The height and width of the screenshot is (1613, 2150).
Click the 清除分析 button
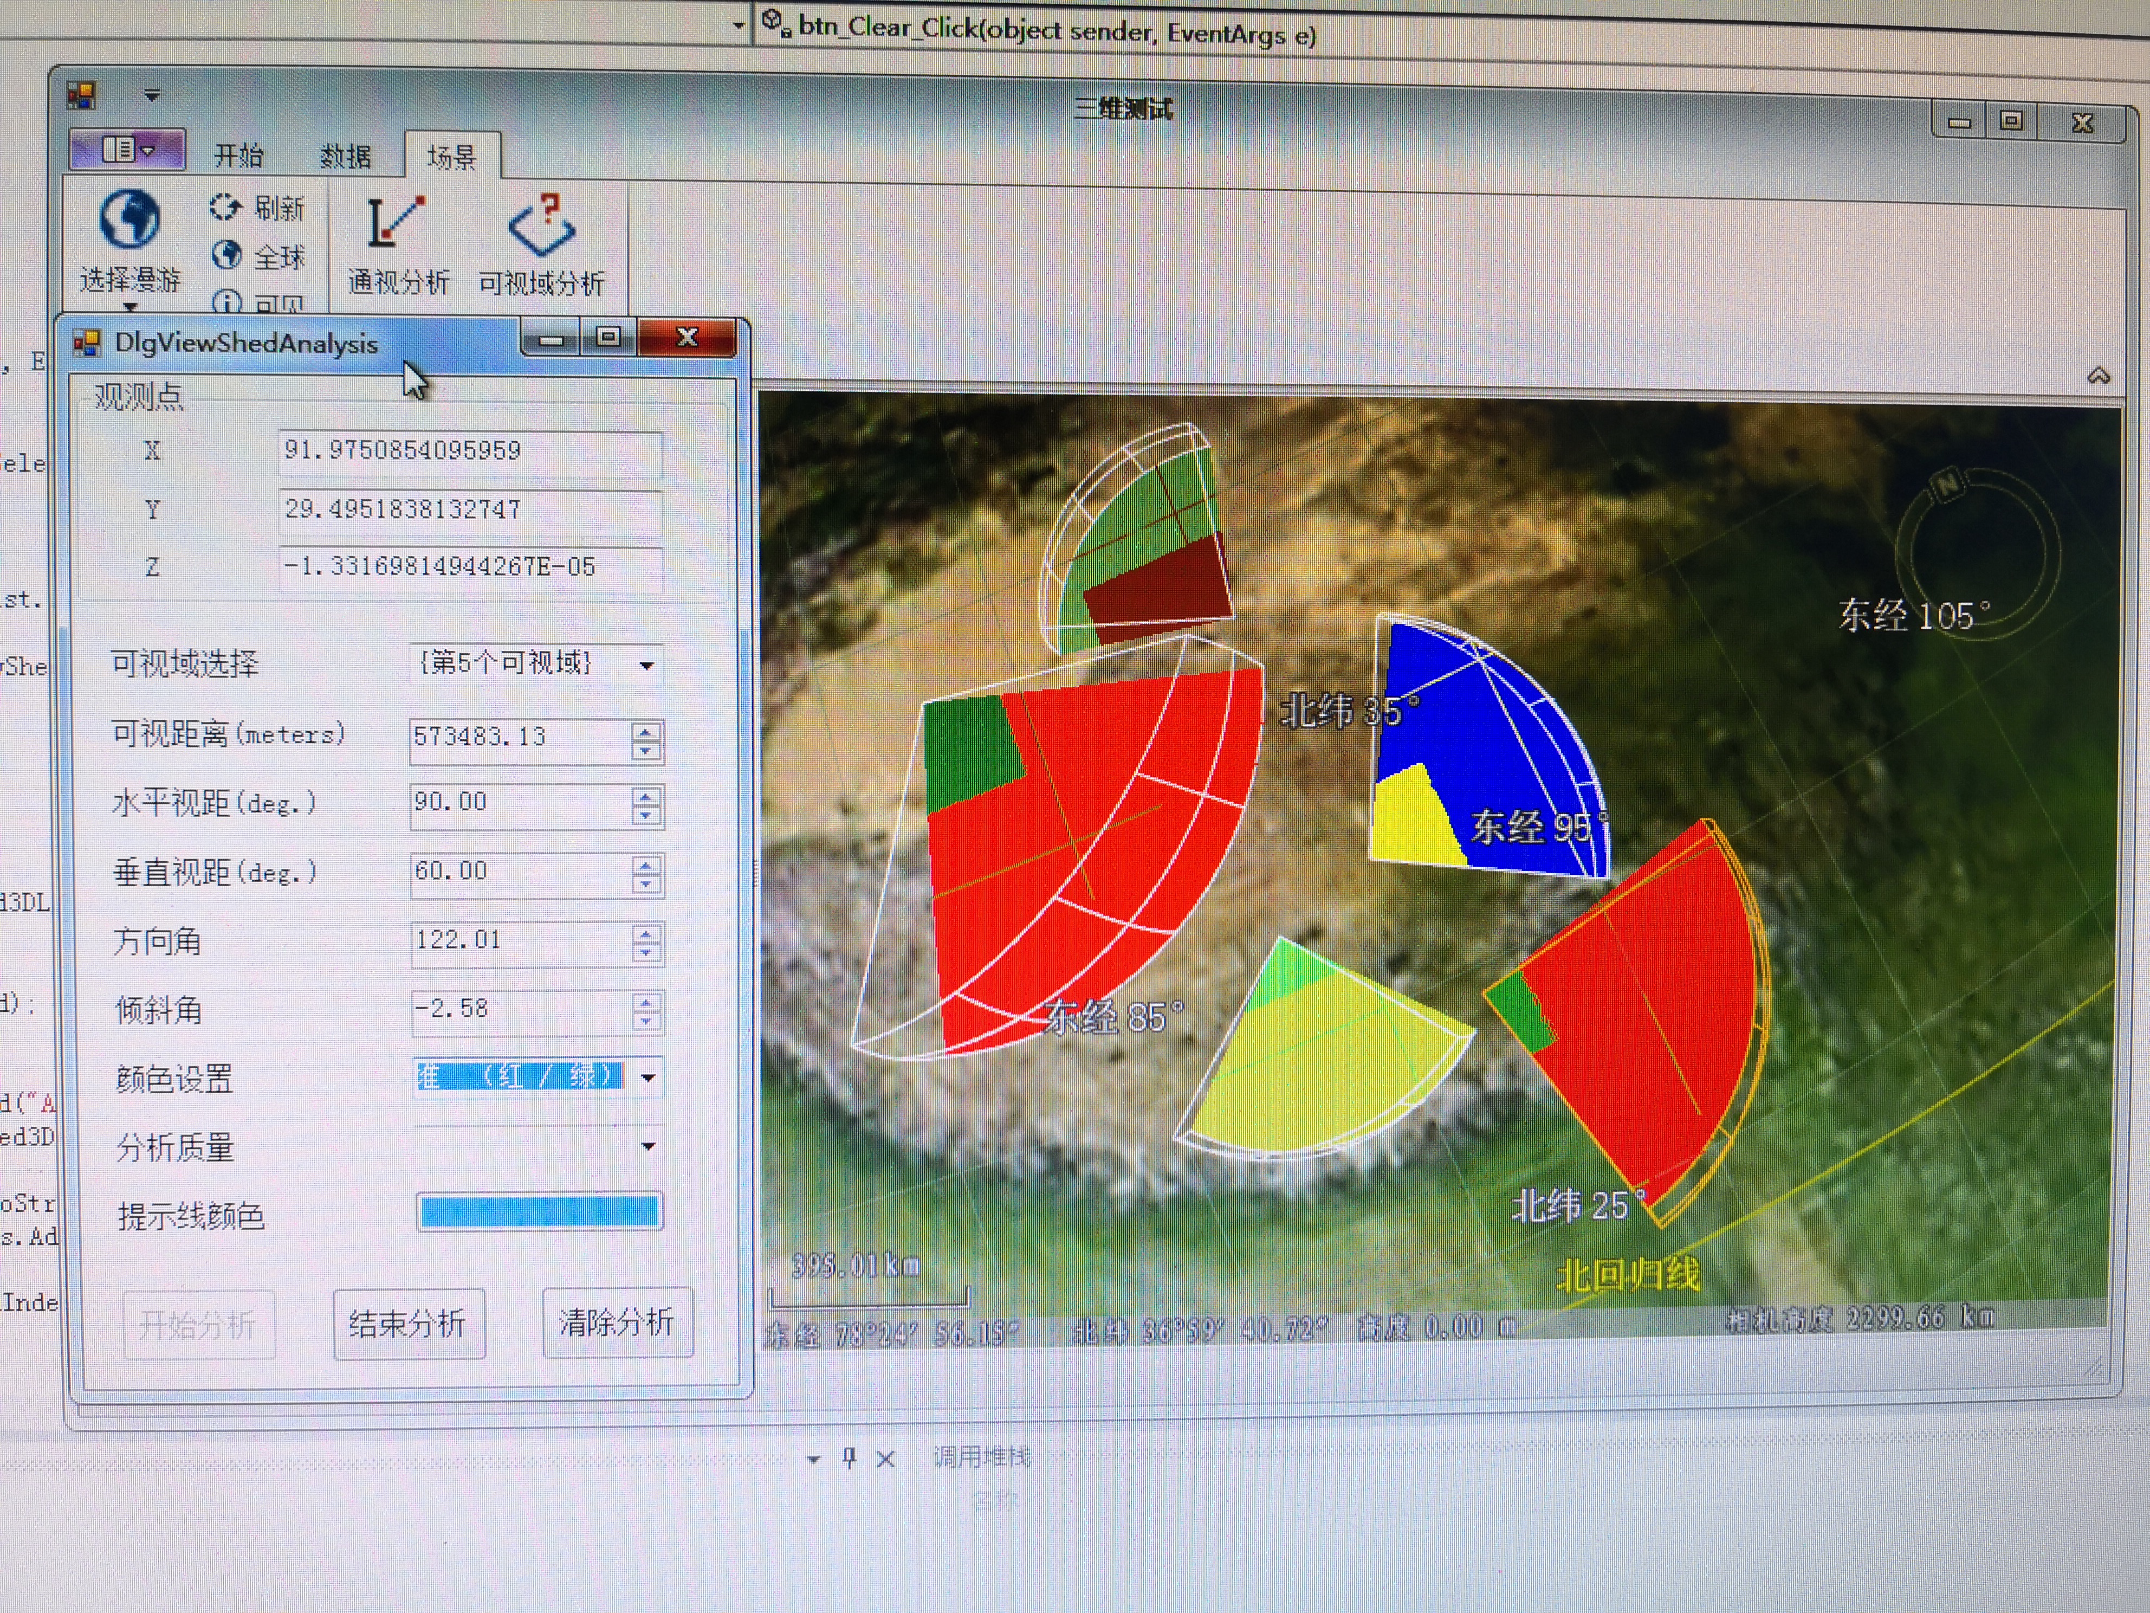coord(617,1321)
